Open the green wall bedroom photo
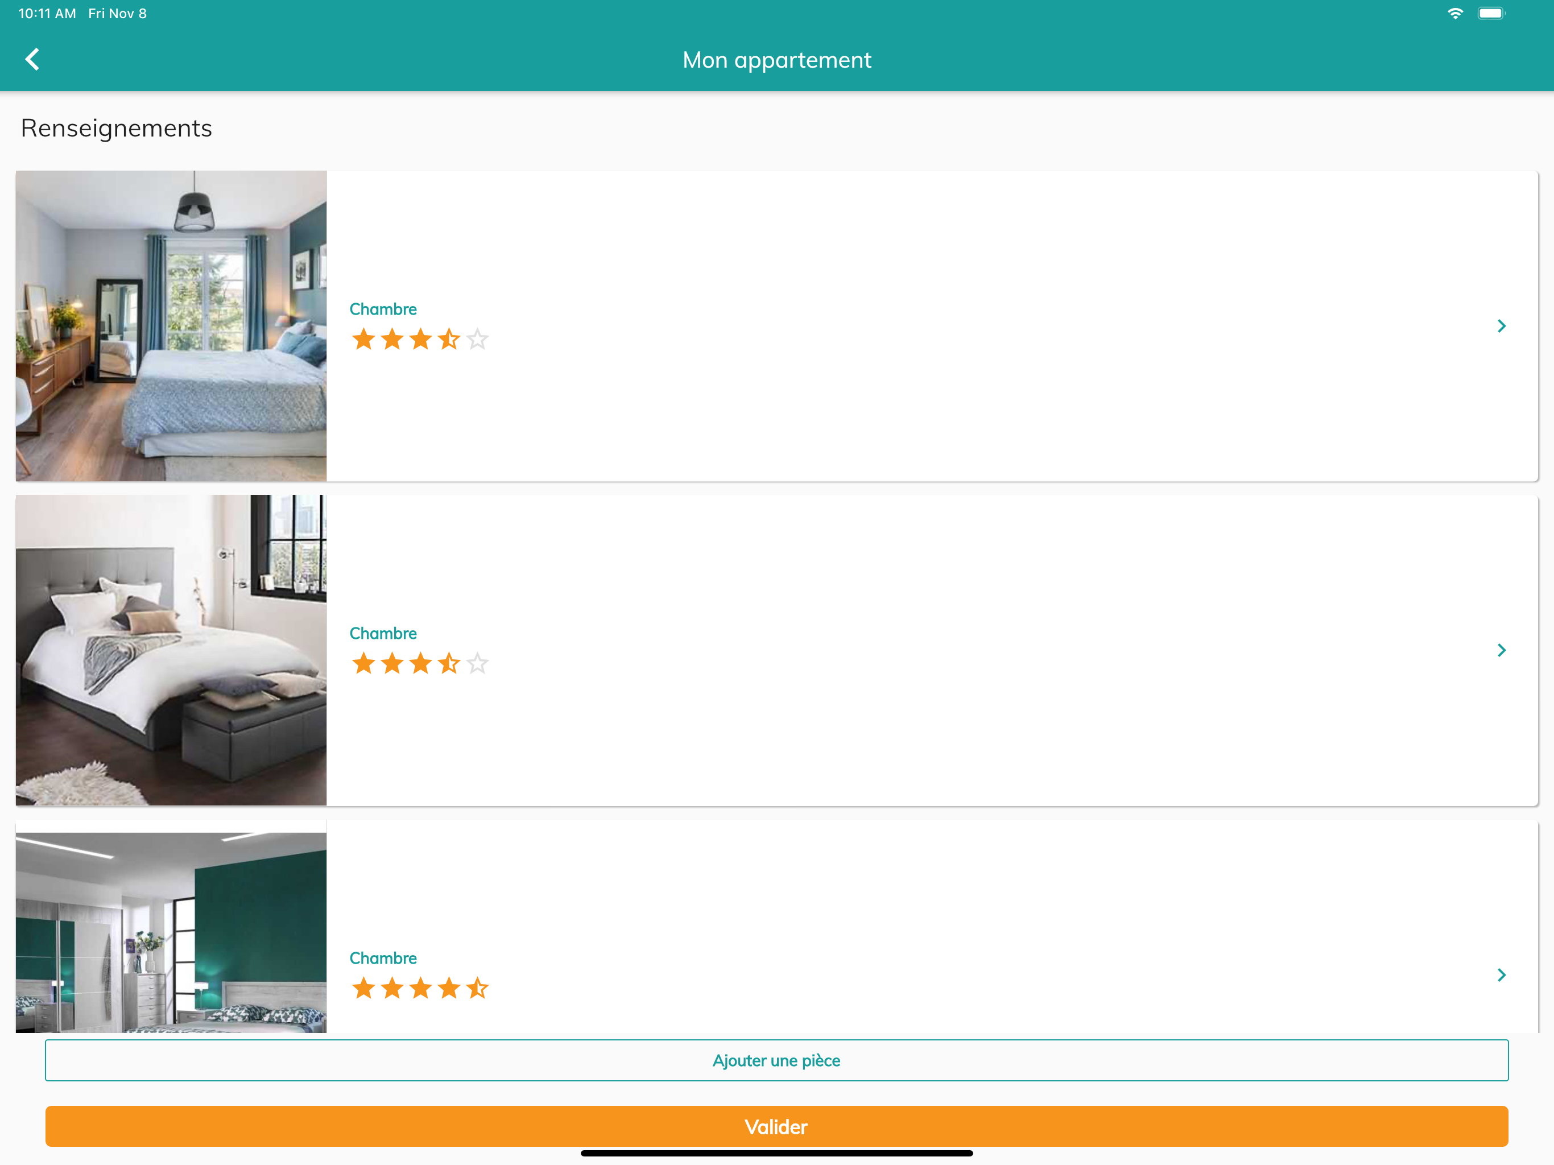The height and width of the screenshot is (1165, 1554). [x=171, y=932]
